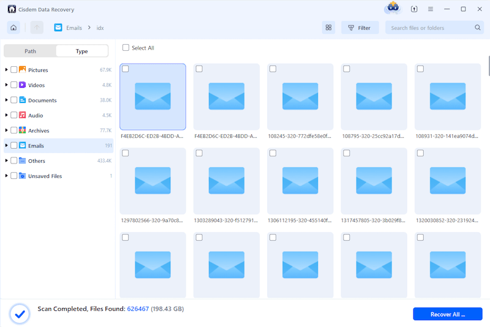Check the Audio category checkbox
This screenshot has height=327, width=490.
click(x=13, y=115)
